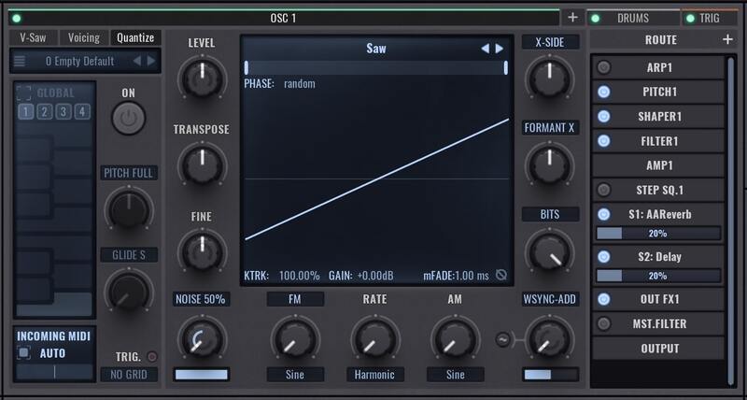Go to previous preset beside Empty Default
Screen dimensions: 747x400
[x=136, y=61]
